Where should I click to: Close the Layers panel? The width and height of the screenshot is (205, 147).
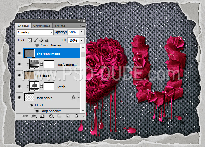84,21
